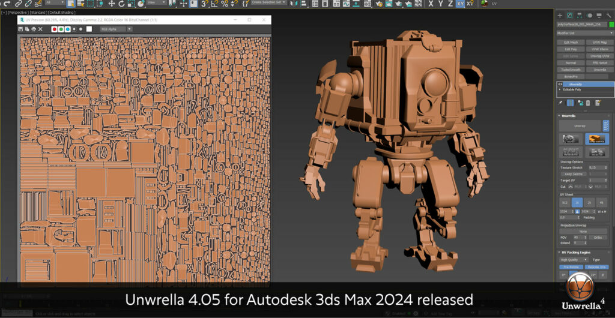Toggle Window/Crossing selection mode
The height and width of the screenshot is (318, 615).
100,4
